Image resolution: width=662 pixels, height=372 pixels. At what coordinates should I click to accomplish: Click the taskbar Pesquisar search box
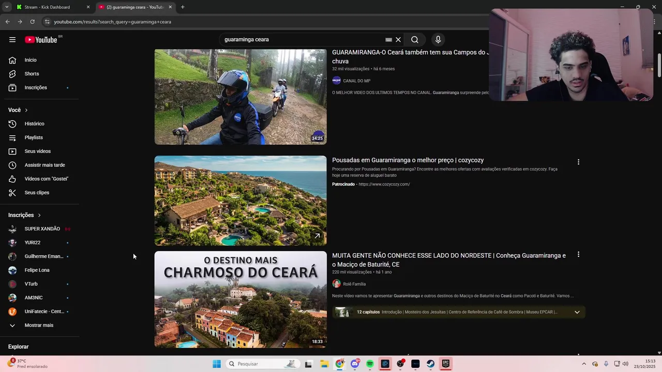[262, 364]
